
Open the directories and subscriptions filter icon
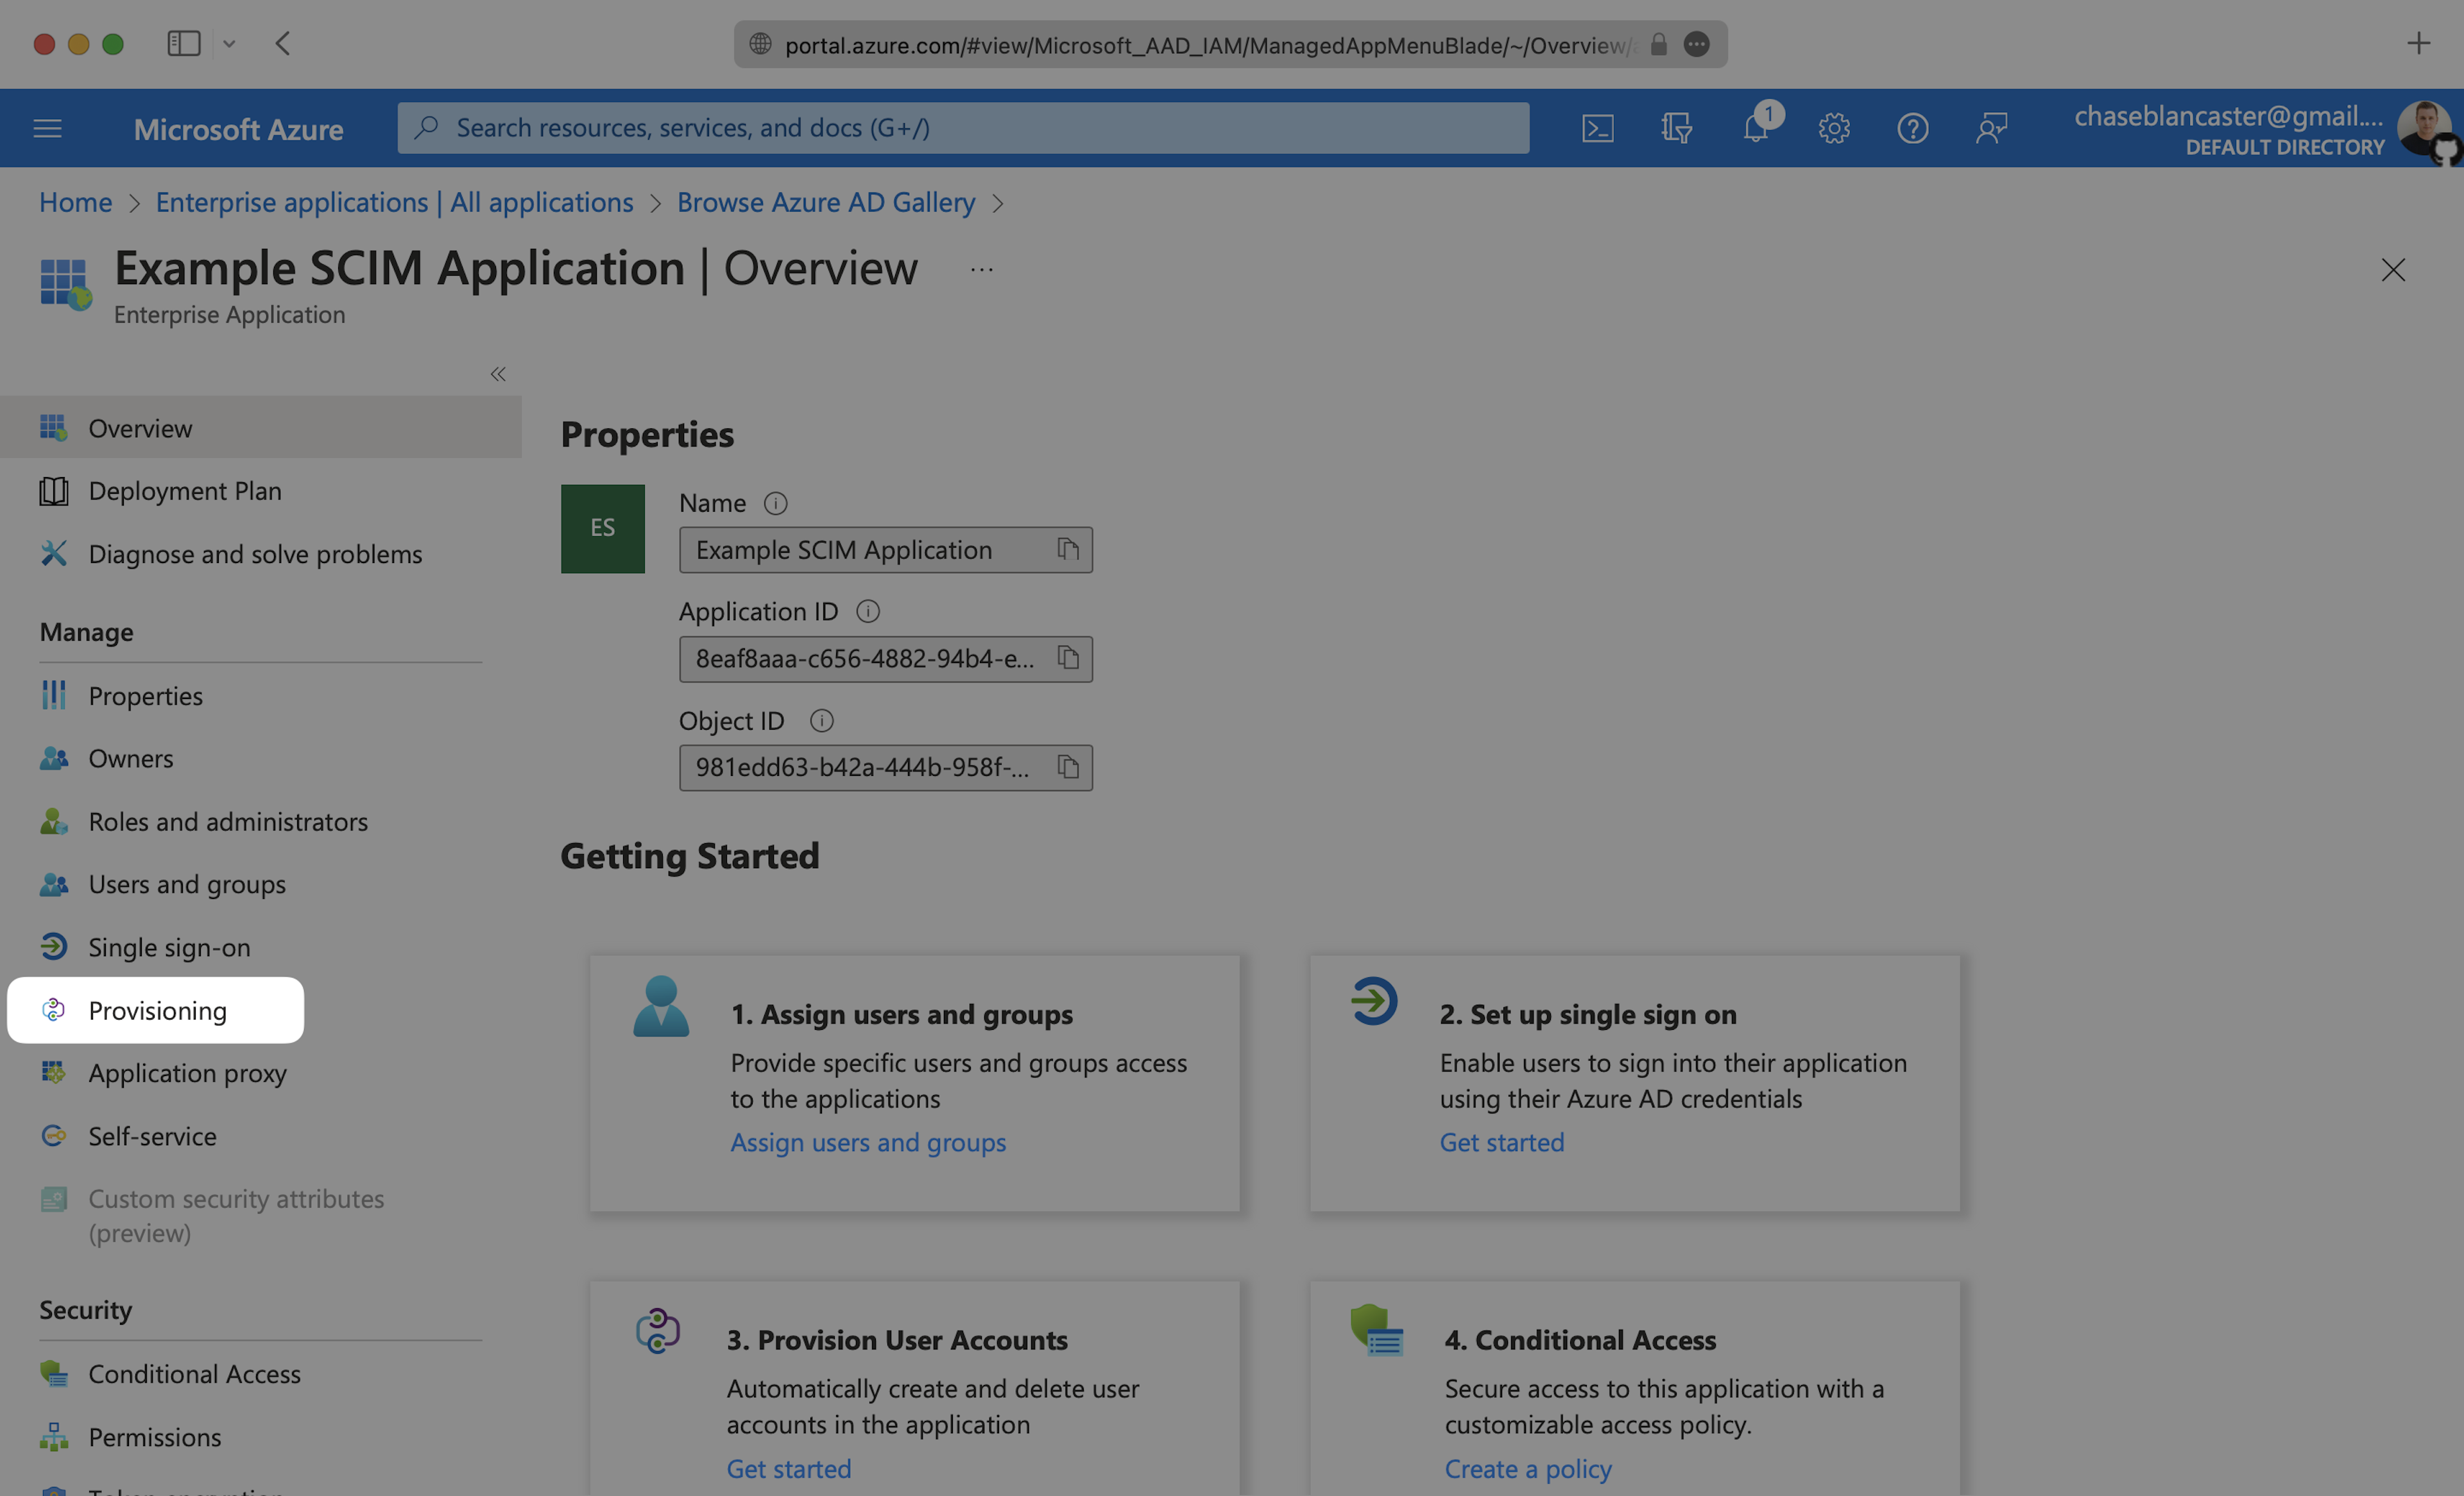click(x=1676, y=128)
